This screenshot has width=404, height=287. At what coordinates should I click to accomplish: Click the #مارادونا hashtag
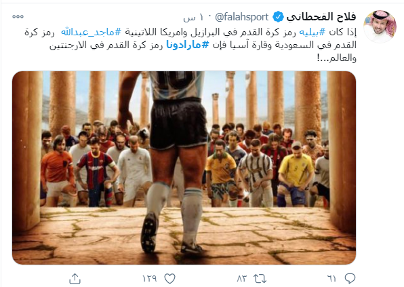[x=187, y=45]
